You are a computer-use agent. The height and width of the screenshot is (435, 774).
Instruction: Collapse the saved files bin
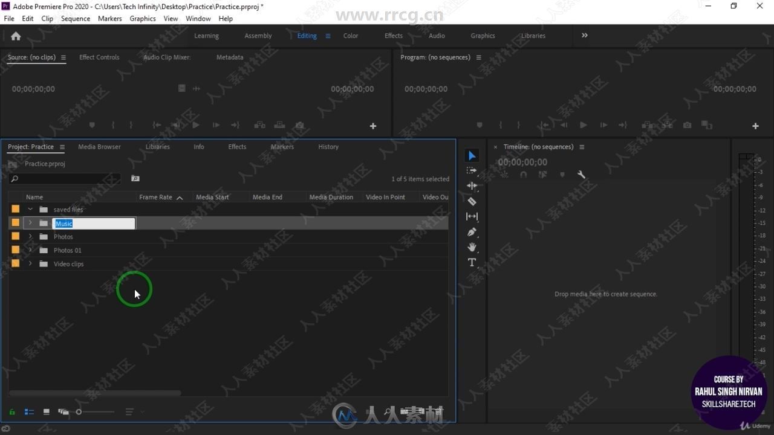tap(30, 210)
